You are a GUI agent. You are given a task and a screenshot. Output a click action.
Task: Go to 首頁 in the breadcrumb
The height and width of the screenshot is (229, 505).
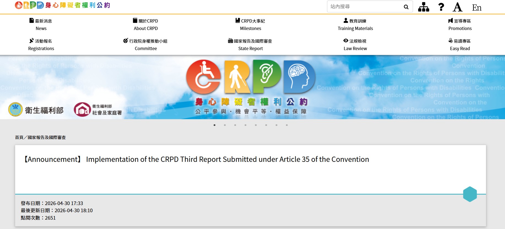[x=19, y=137]
